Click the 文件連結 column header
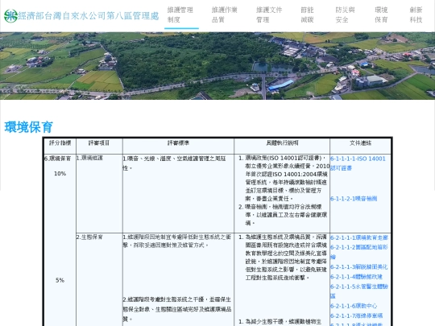Screen dimensions: 435x326 (360, 142)
